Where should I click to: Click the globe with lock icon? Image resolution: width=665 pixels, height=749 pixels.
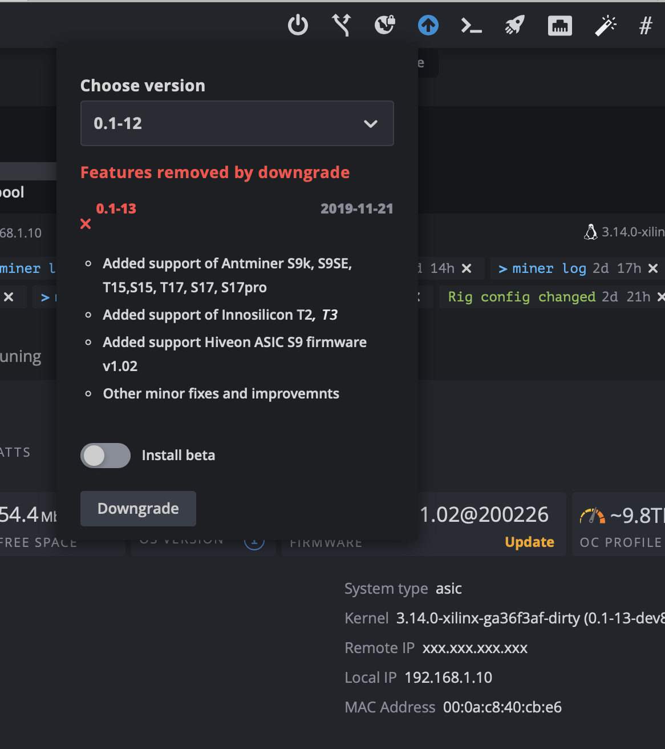pos(385,25)
